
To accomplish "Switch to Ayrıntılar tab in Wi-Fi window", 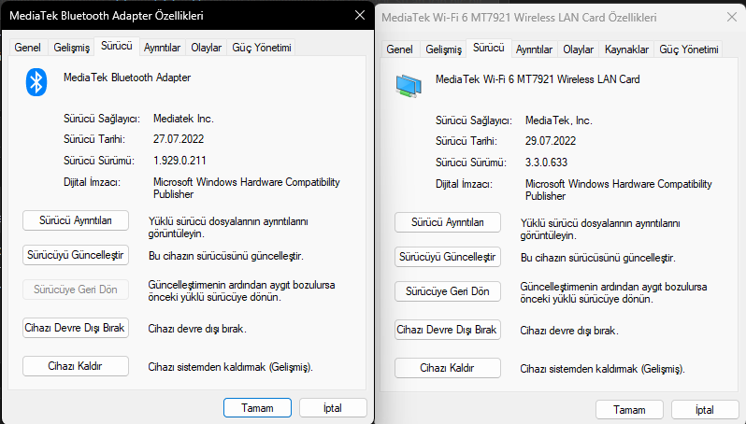I will point(535,49).
